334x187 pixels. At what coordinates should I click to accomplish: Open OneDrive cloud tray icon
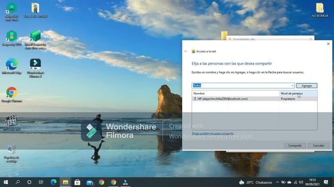coord(289,182)
